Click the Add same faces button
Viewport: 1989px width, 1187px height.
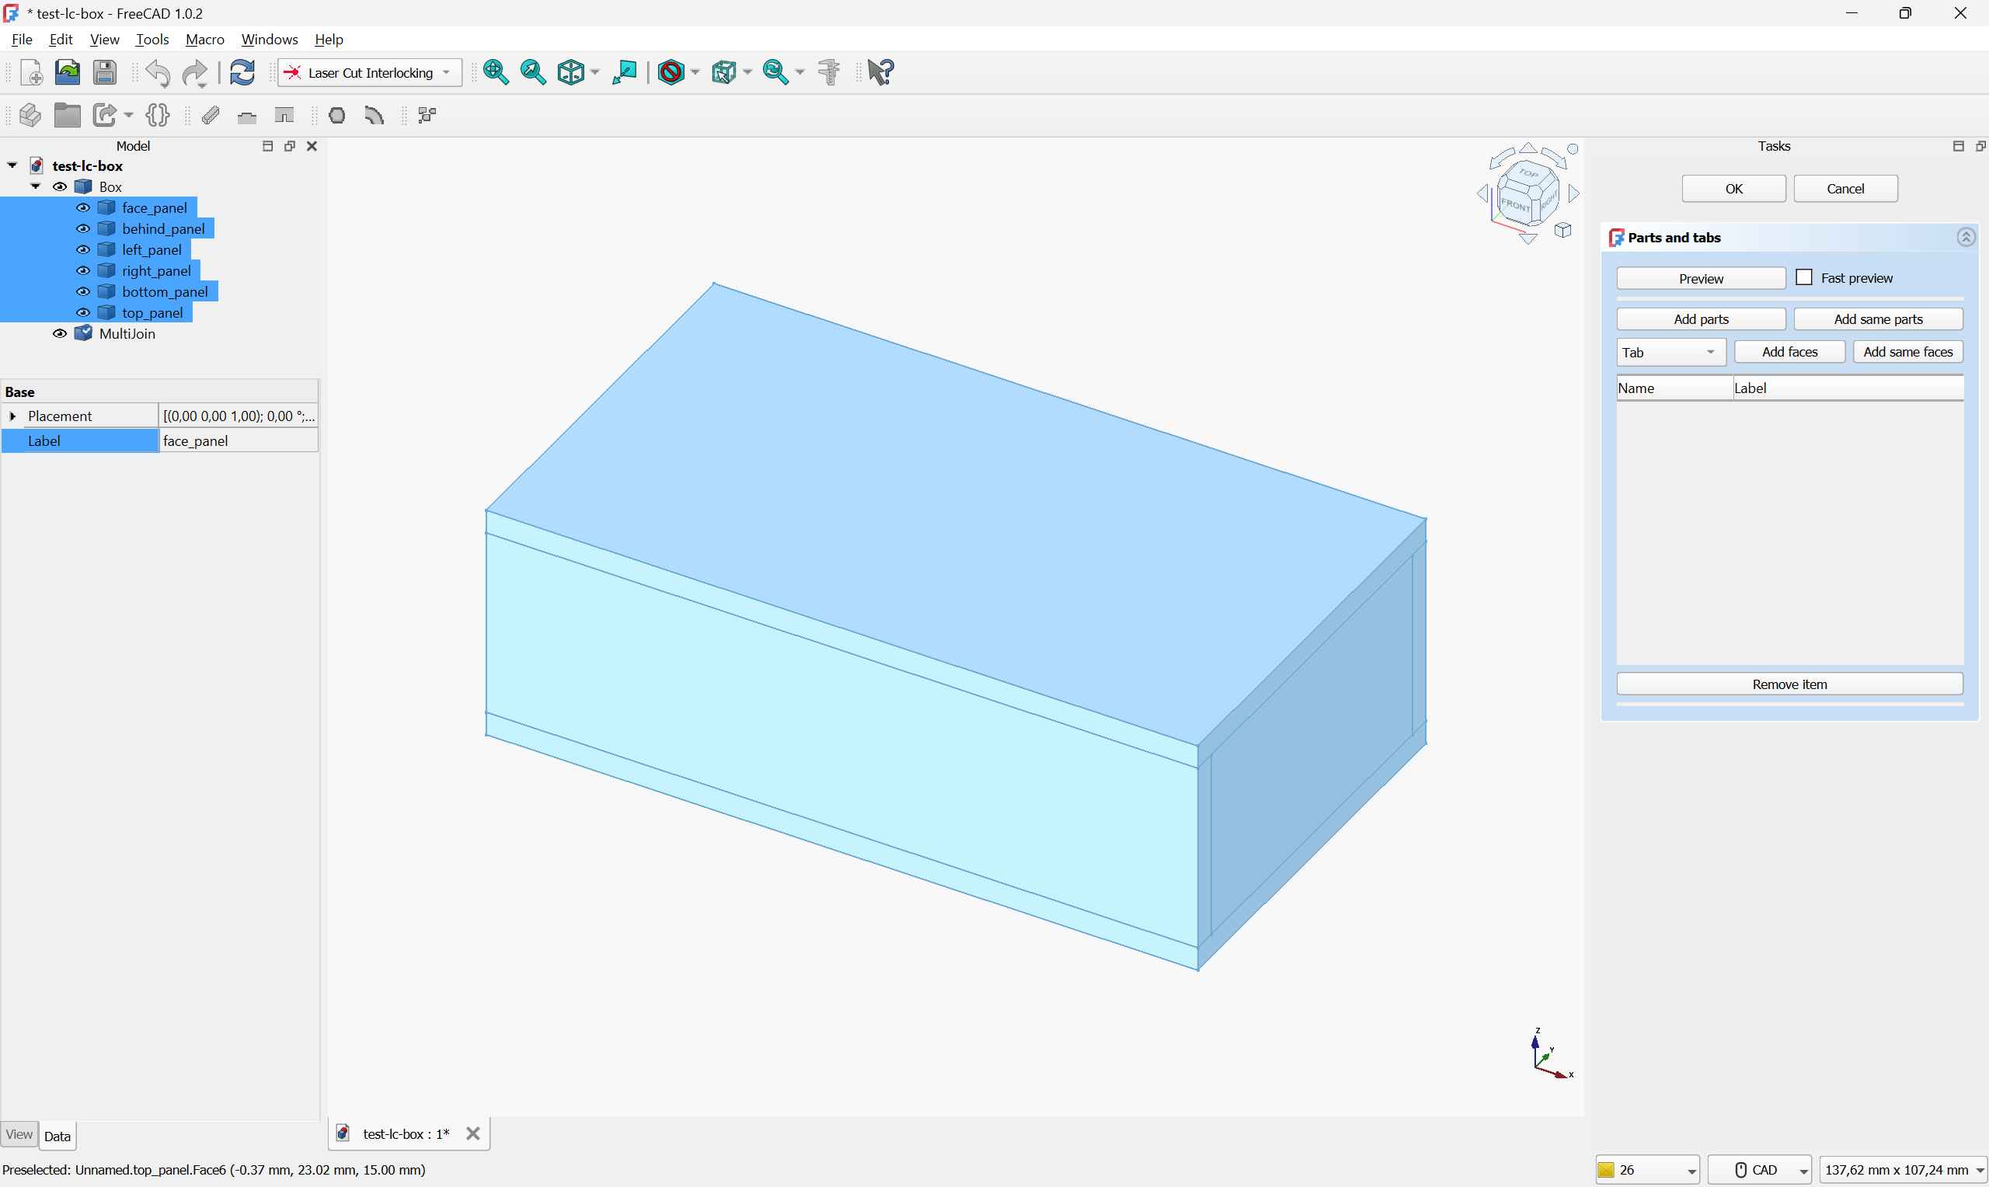click(1907, 351)
